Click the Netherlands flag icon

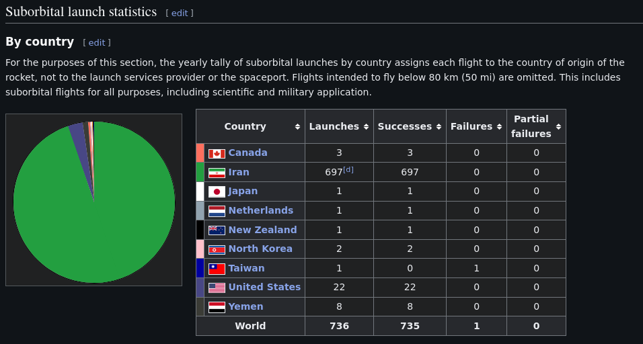click(x=217, y=211)
